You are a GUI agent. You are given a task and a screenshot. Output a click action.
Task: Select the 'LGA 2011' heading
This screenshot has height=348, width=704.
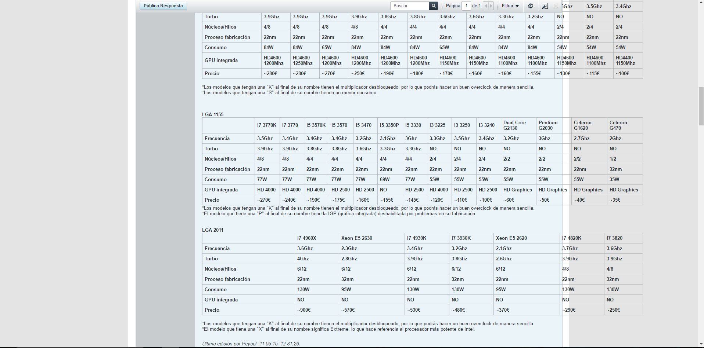tap(213, 230)
